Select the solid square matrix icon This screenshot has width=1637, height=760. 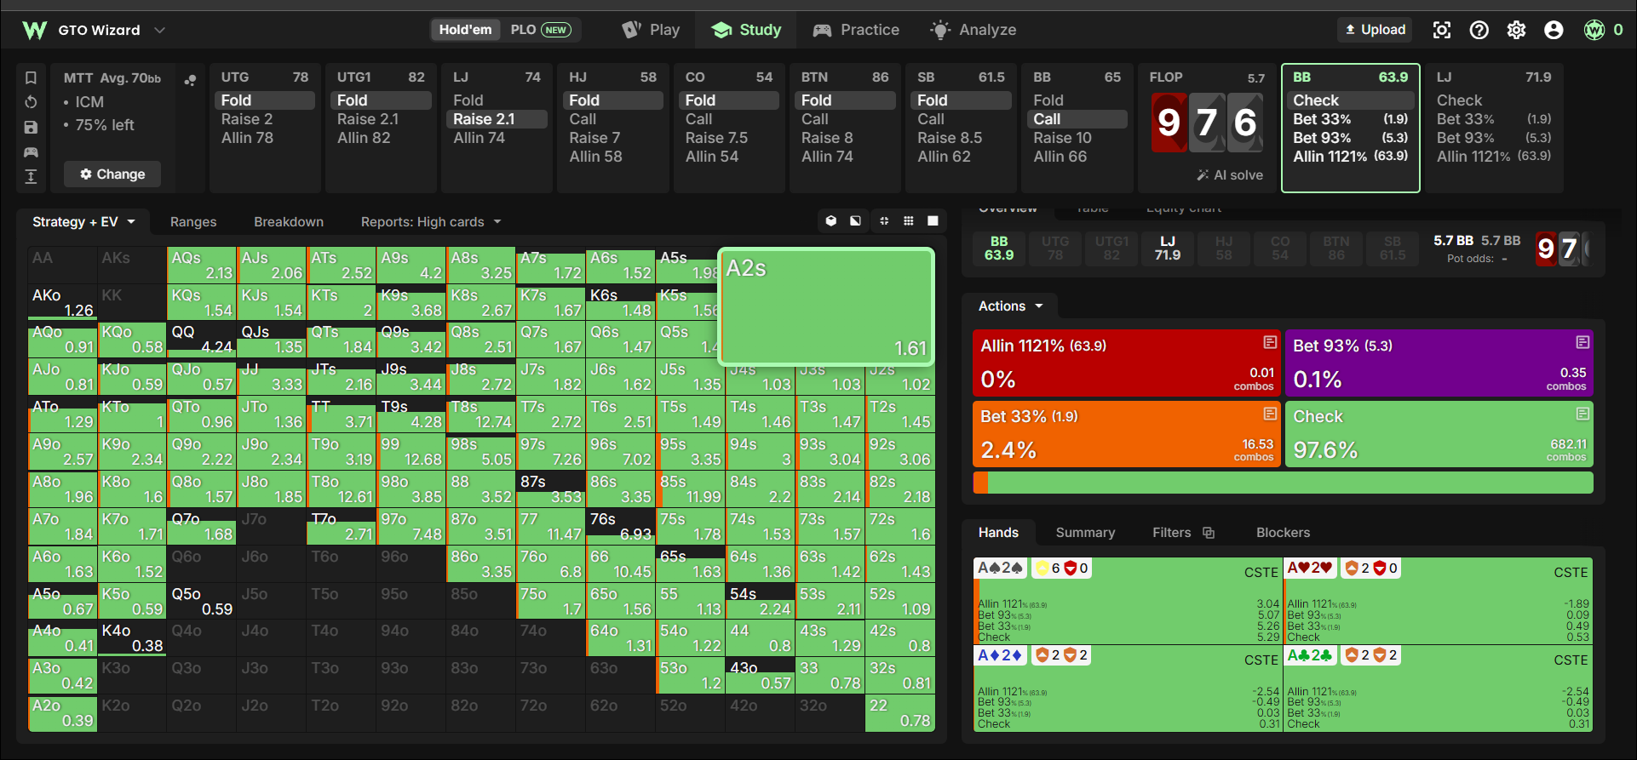(933, 221)
